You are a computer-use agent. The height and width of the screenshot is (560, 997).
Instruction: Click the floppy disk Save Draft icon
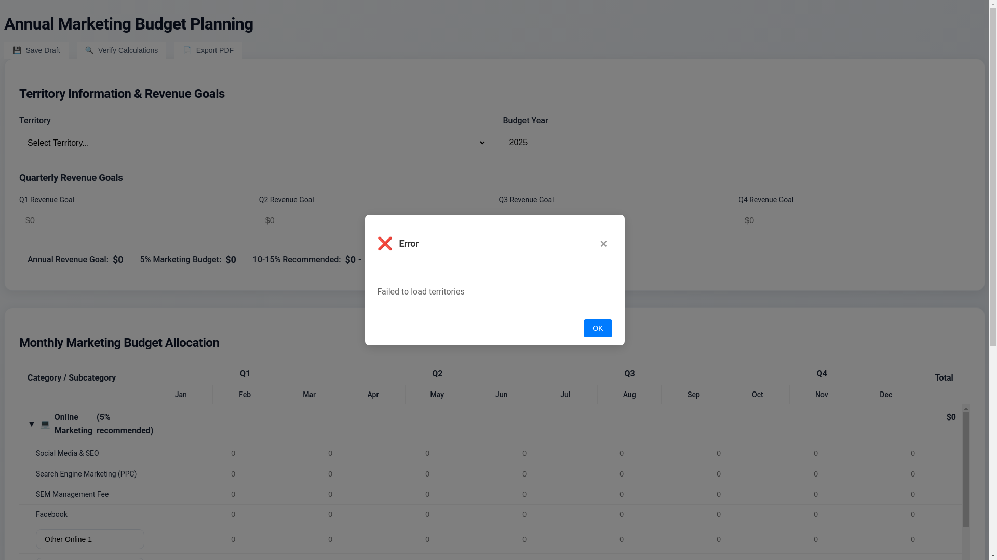pyautogui.click(x=17, y=50)
